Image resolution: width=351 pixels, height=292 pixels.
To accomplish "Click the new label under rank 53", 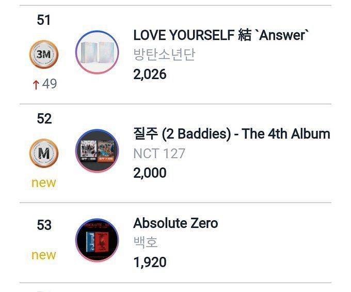I will click(x=44, y=255).
